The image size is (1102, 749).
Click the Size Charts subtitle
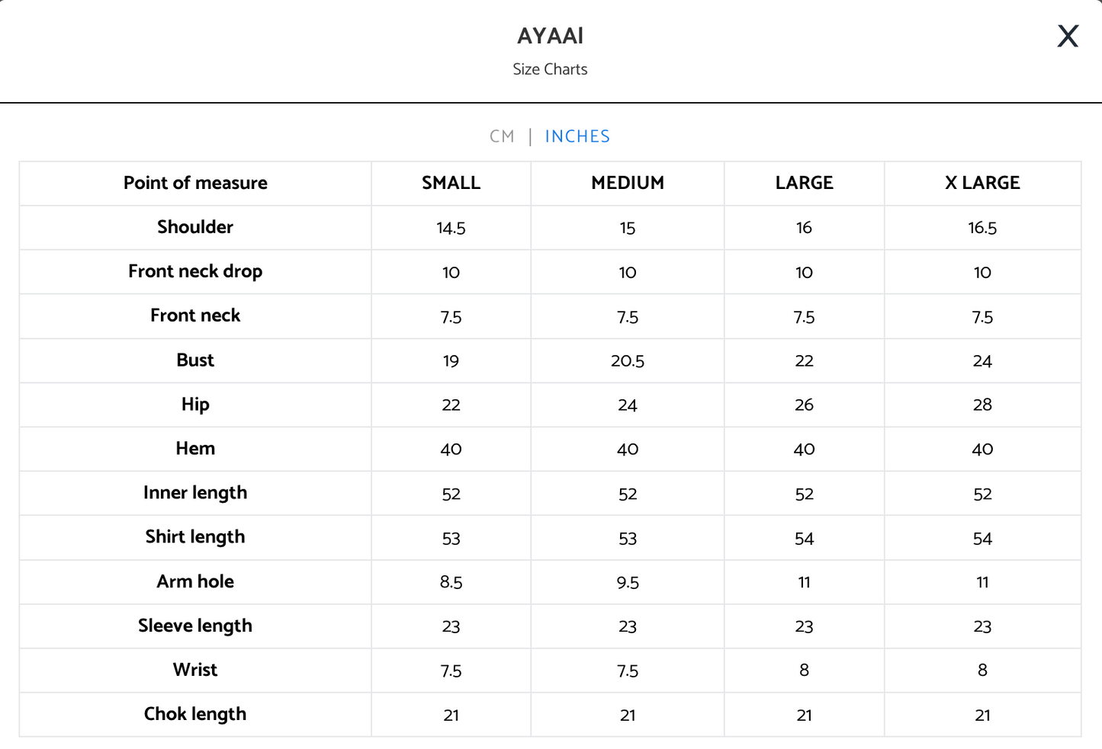pos(550,69)
